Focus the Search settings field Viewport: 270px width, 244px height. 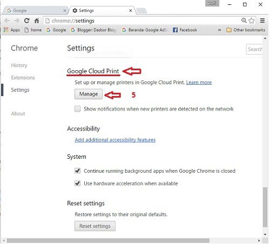coord(254,49)
